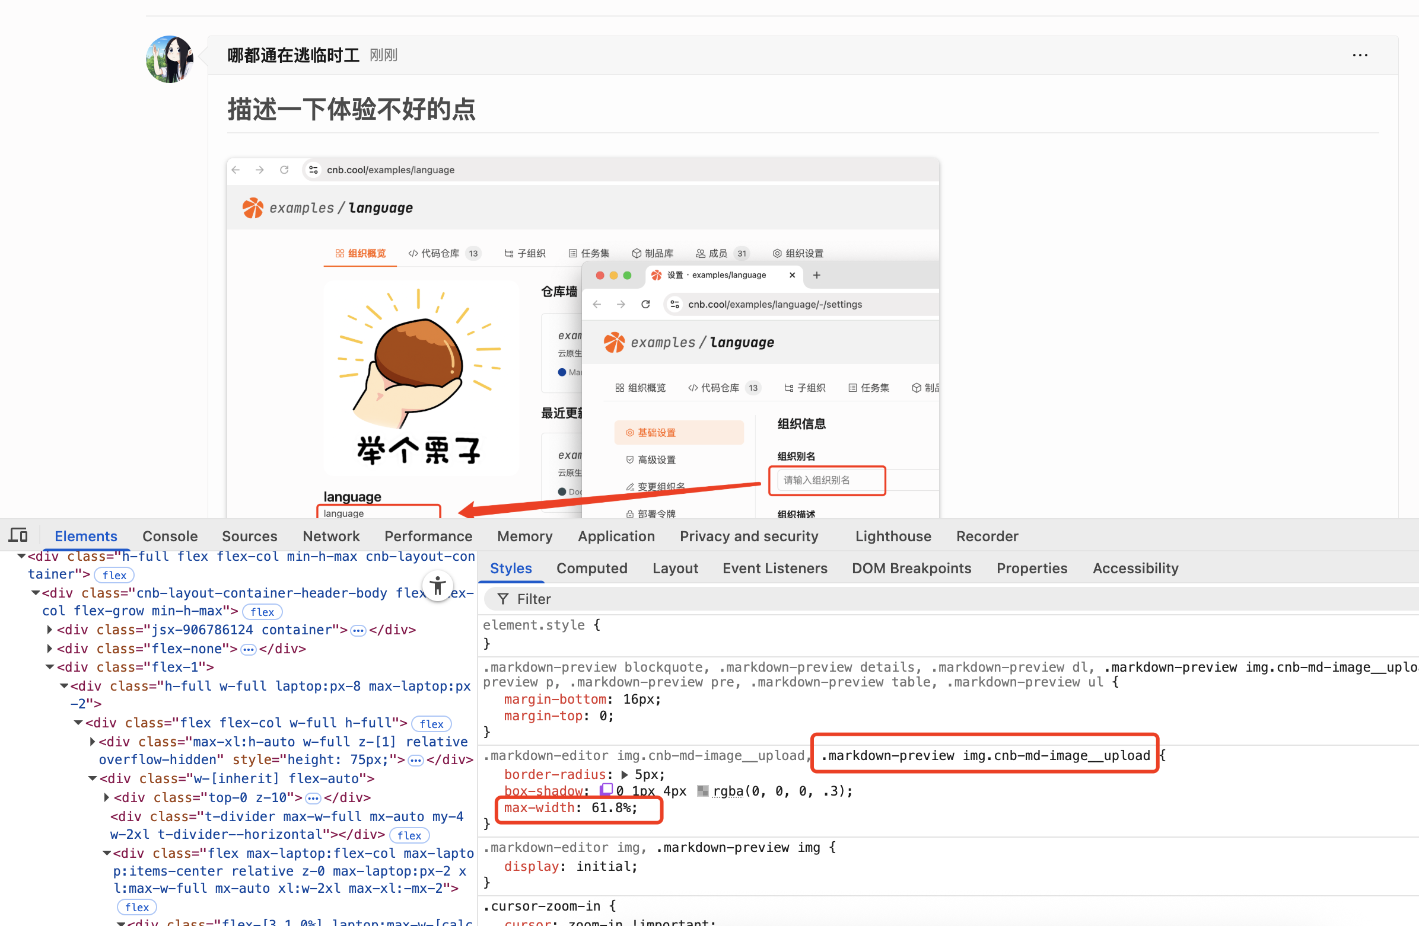
Task: Collapse the flex-1 div tree node
Action: point(49,667)
